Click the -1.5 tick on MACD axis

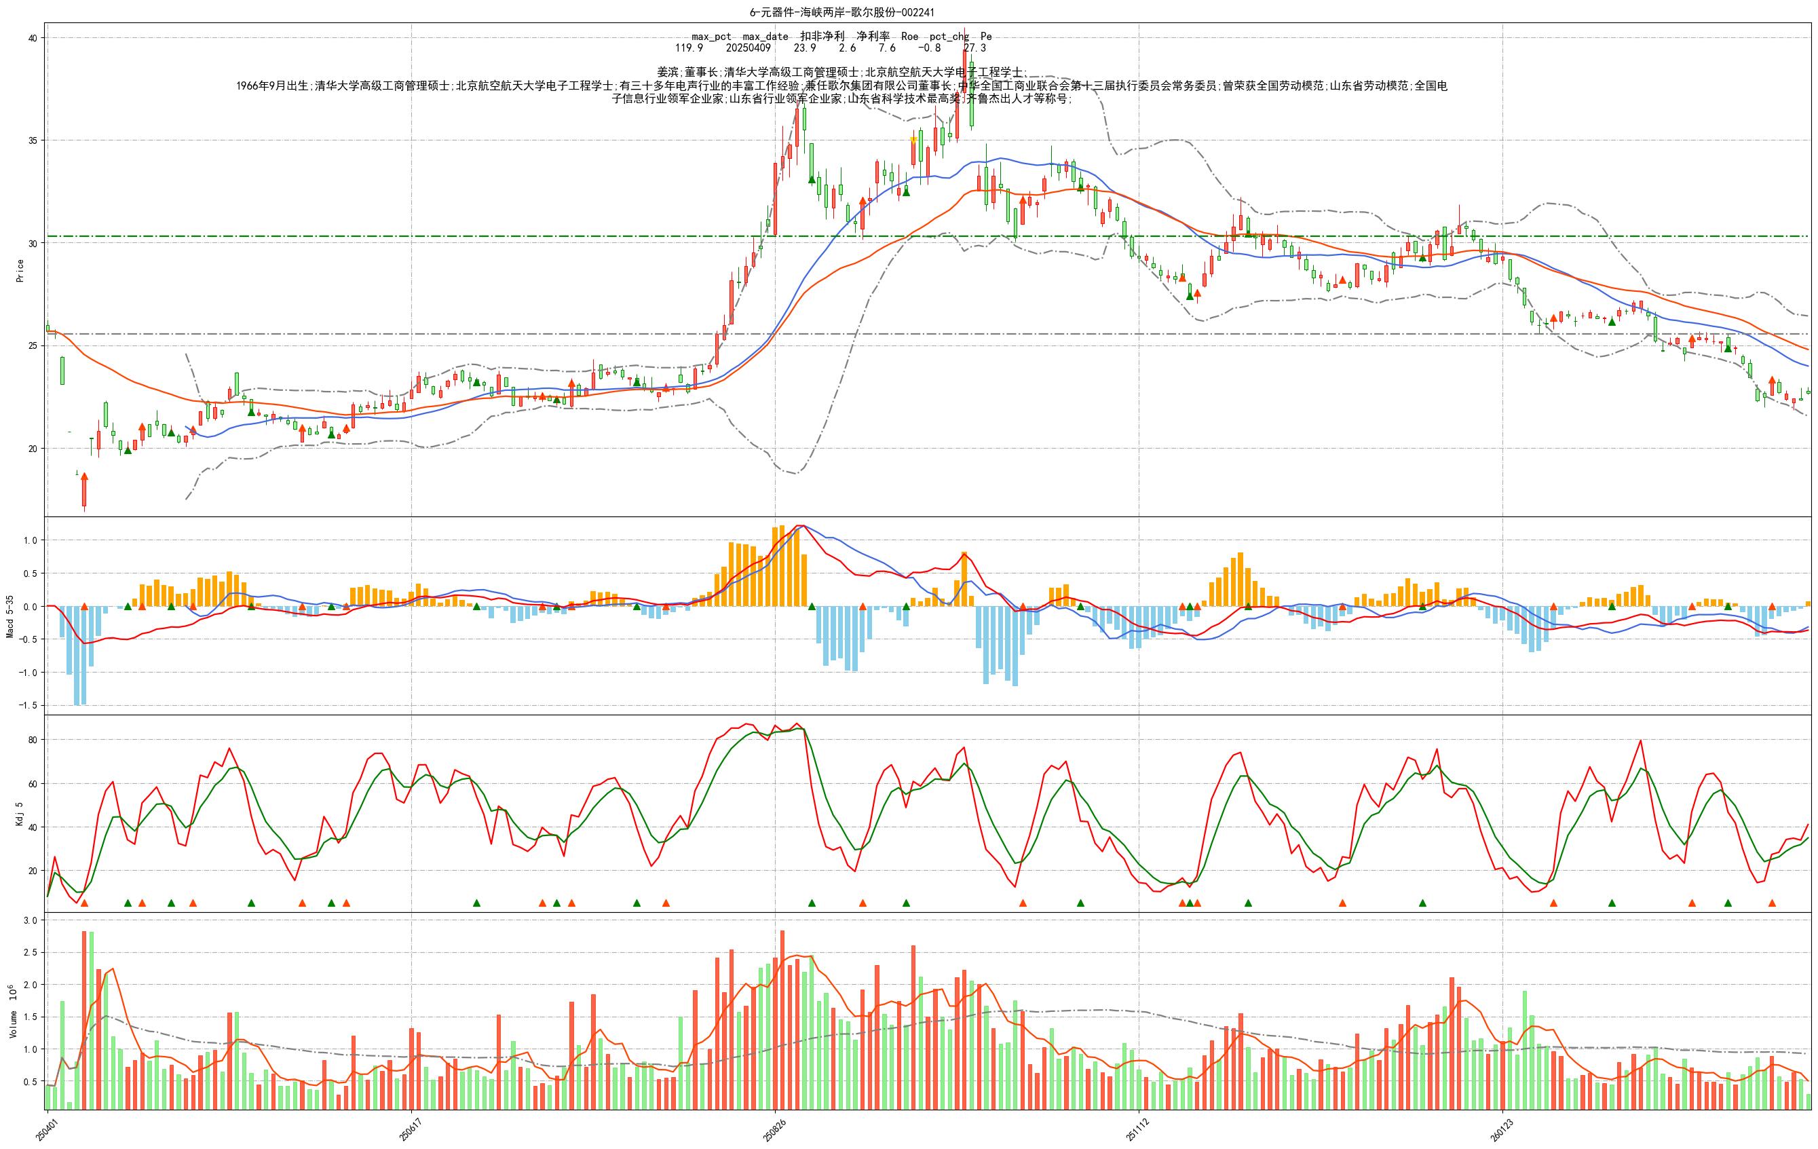(29, 705)
